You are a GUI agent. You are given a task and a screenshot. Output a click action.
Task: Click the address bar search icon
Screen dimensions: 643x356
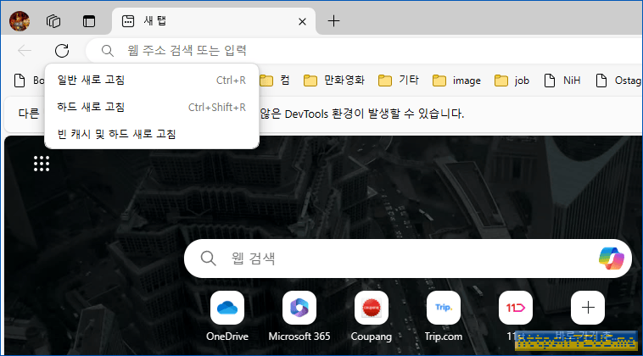[x=108, y=51]
